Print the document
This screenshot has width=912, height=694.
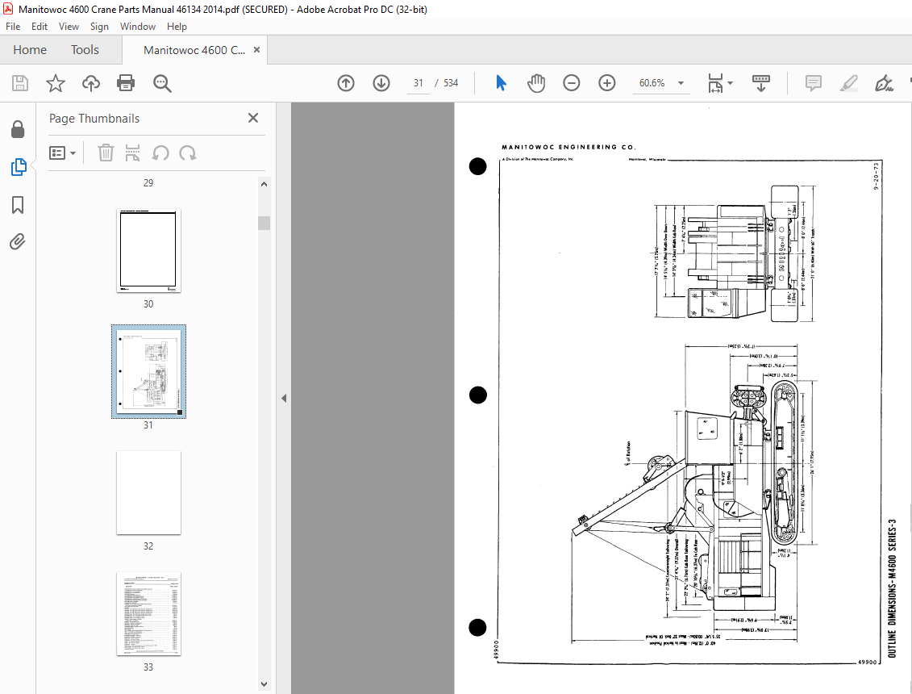coord(126,83)
